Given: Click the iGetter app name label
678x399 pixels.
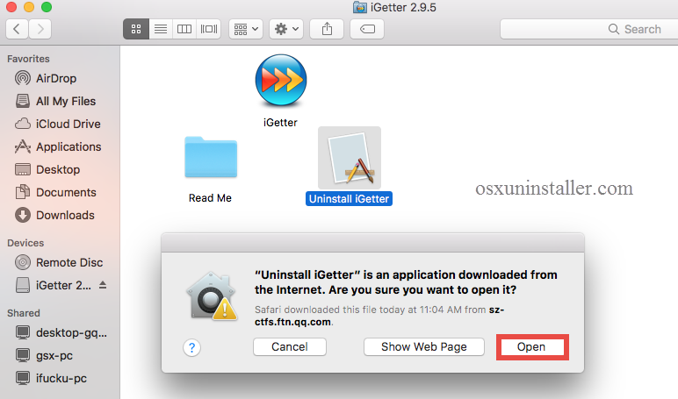Looking at the screenshot, I should (280, 123).
